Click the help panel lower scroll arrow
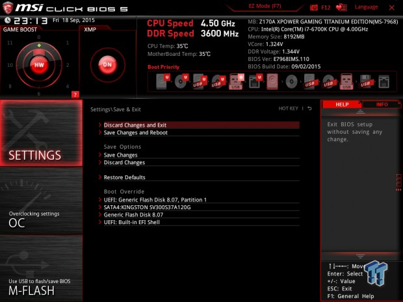403x302 pixels. pyautogui.click(x=360, y=257)
